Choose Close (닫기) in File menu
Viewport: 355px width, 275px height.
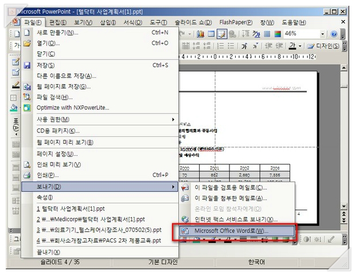click(x=100, y=54)
